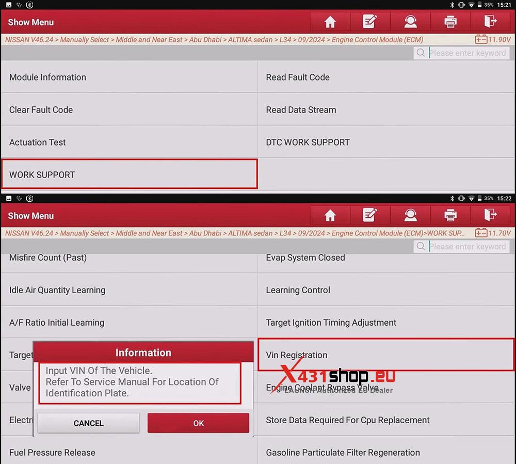
Task: Tap the Bluetooth icon in the top status bar
Action: click(452, 5)
